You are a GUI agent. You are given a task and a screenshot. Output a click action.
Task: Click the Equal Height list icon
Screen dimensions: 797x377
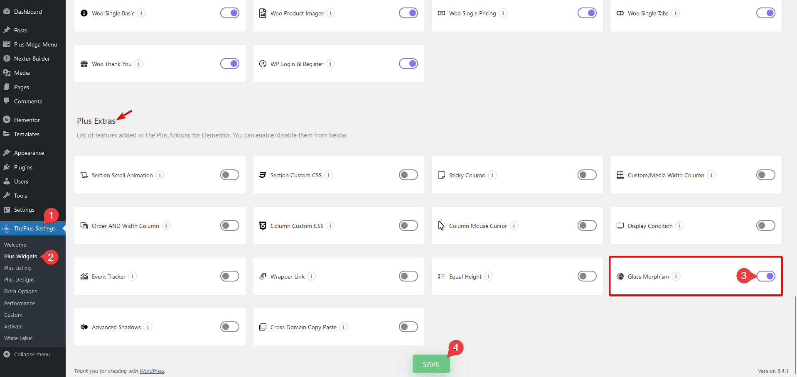tap(441, 276)
